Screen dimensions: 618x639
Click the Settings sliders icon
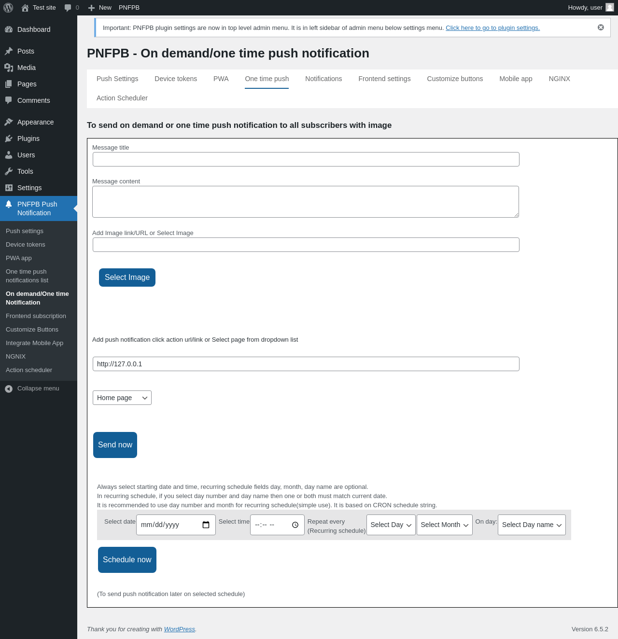click(x=9, y=188)
